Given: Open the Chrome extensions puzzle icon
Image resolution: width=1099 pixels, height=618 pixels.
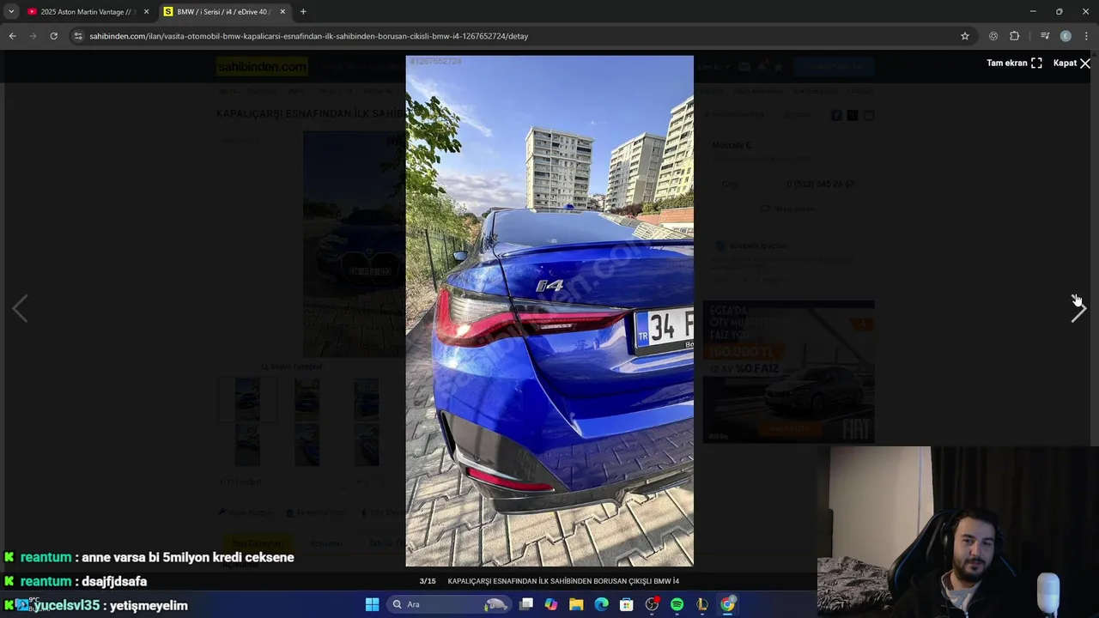Looking at the screenshot, I should [x=1014, y=36].
